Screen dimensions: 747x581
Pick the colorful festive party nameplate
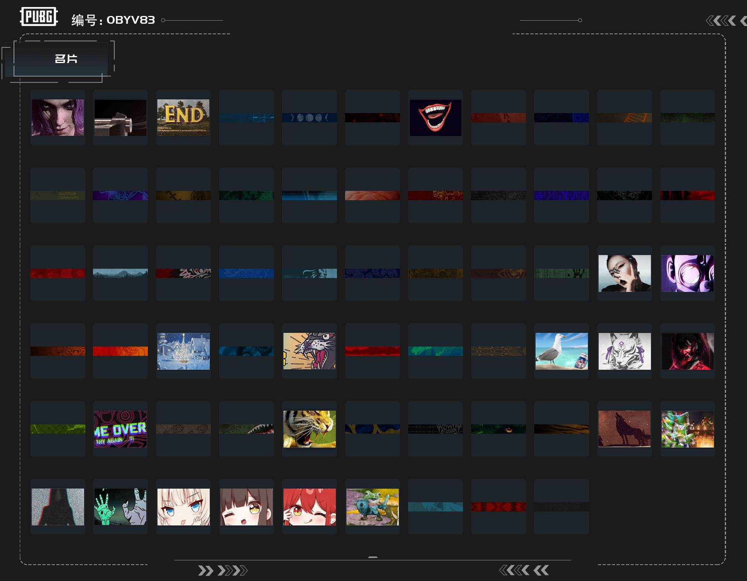[x=687, y=429]
